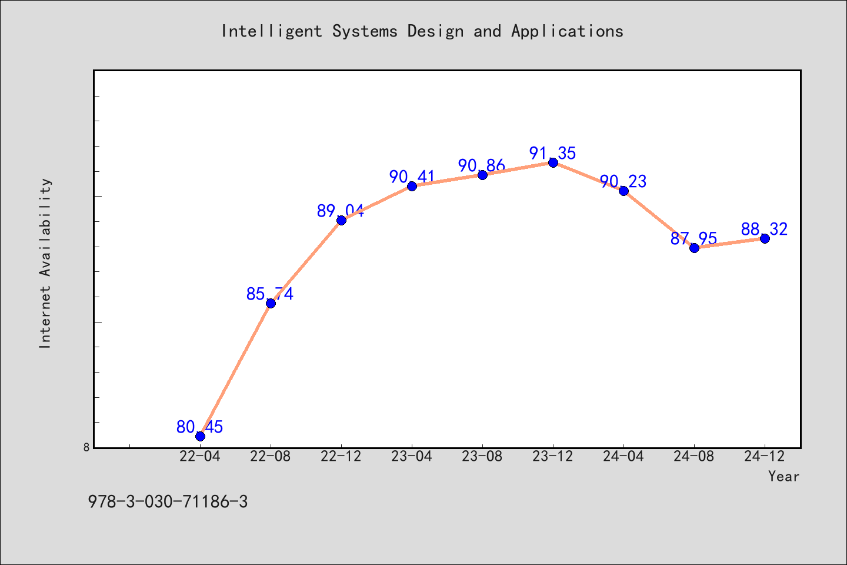Click the chart title 'Intelligent Systems Design and Applications'
847x565 pixels.
pos(422,31)
